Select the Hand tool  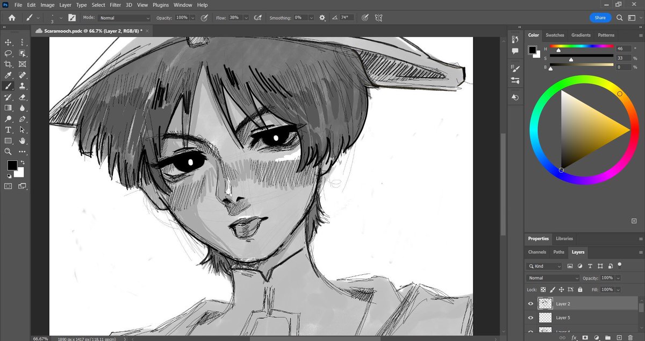point(23,141)
